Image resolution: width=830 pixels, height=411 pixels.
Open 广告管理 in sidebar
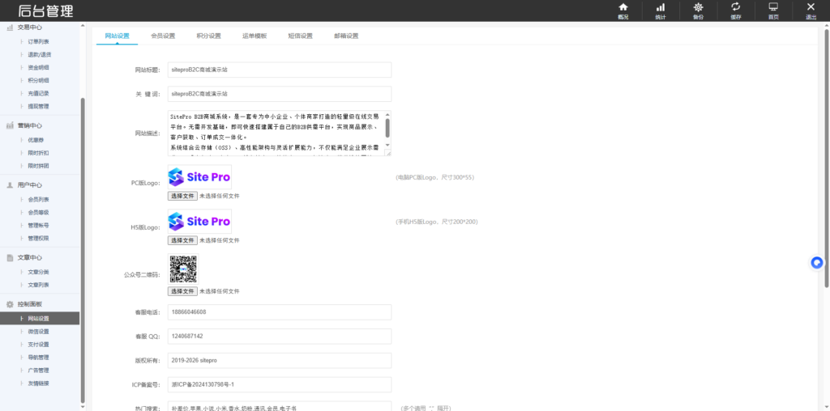pyautogui.click(x=38, y=371)
